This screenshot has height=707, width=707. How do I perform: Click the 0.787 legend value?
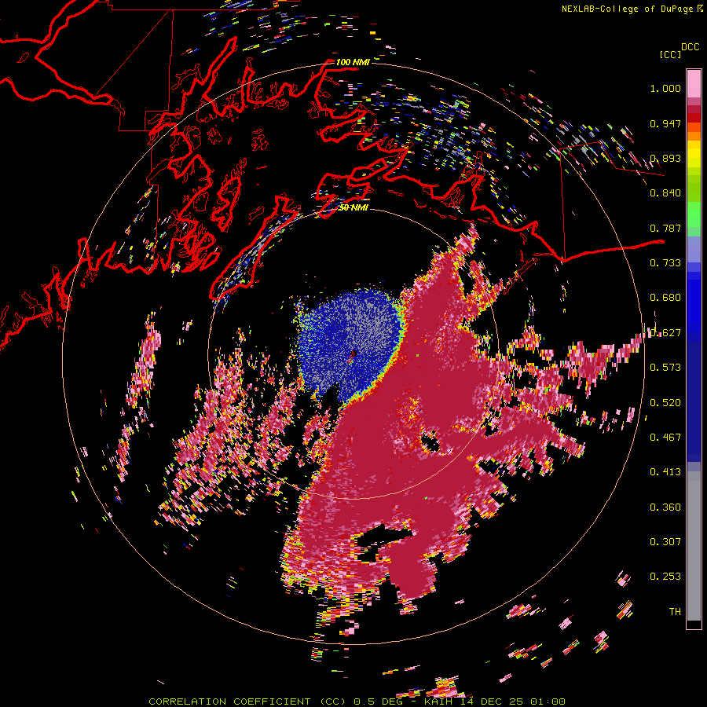(665, 228)
